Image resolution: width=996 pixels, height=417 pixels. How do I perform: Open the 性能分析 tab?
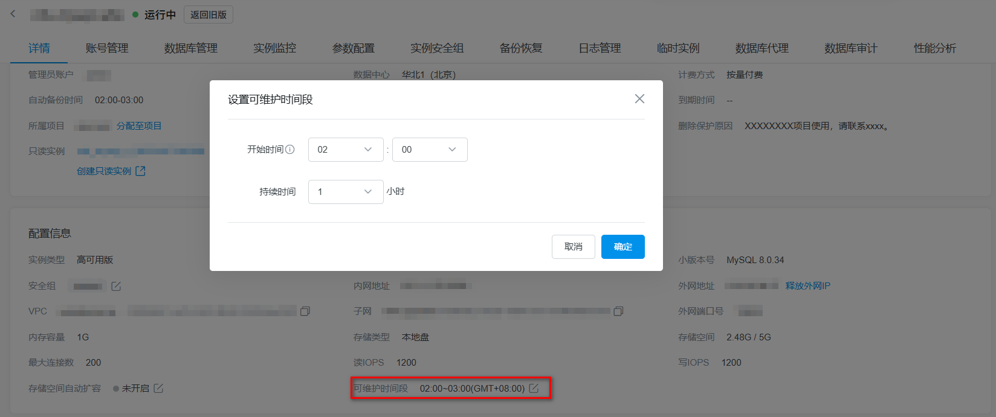point(935,48)
